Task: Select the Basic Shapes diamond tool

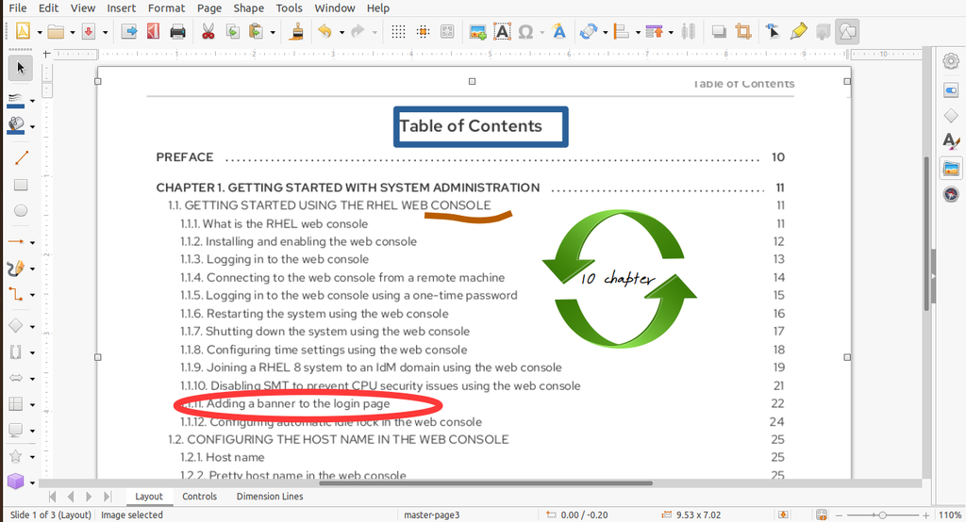Action: pos(16,326)
